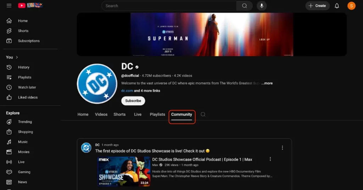The image size is (363, 190).
Task: Click the Music note icon
Action: point(9,142)
